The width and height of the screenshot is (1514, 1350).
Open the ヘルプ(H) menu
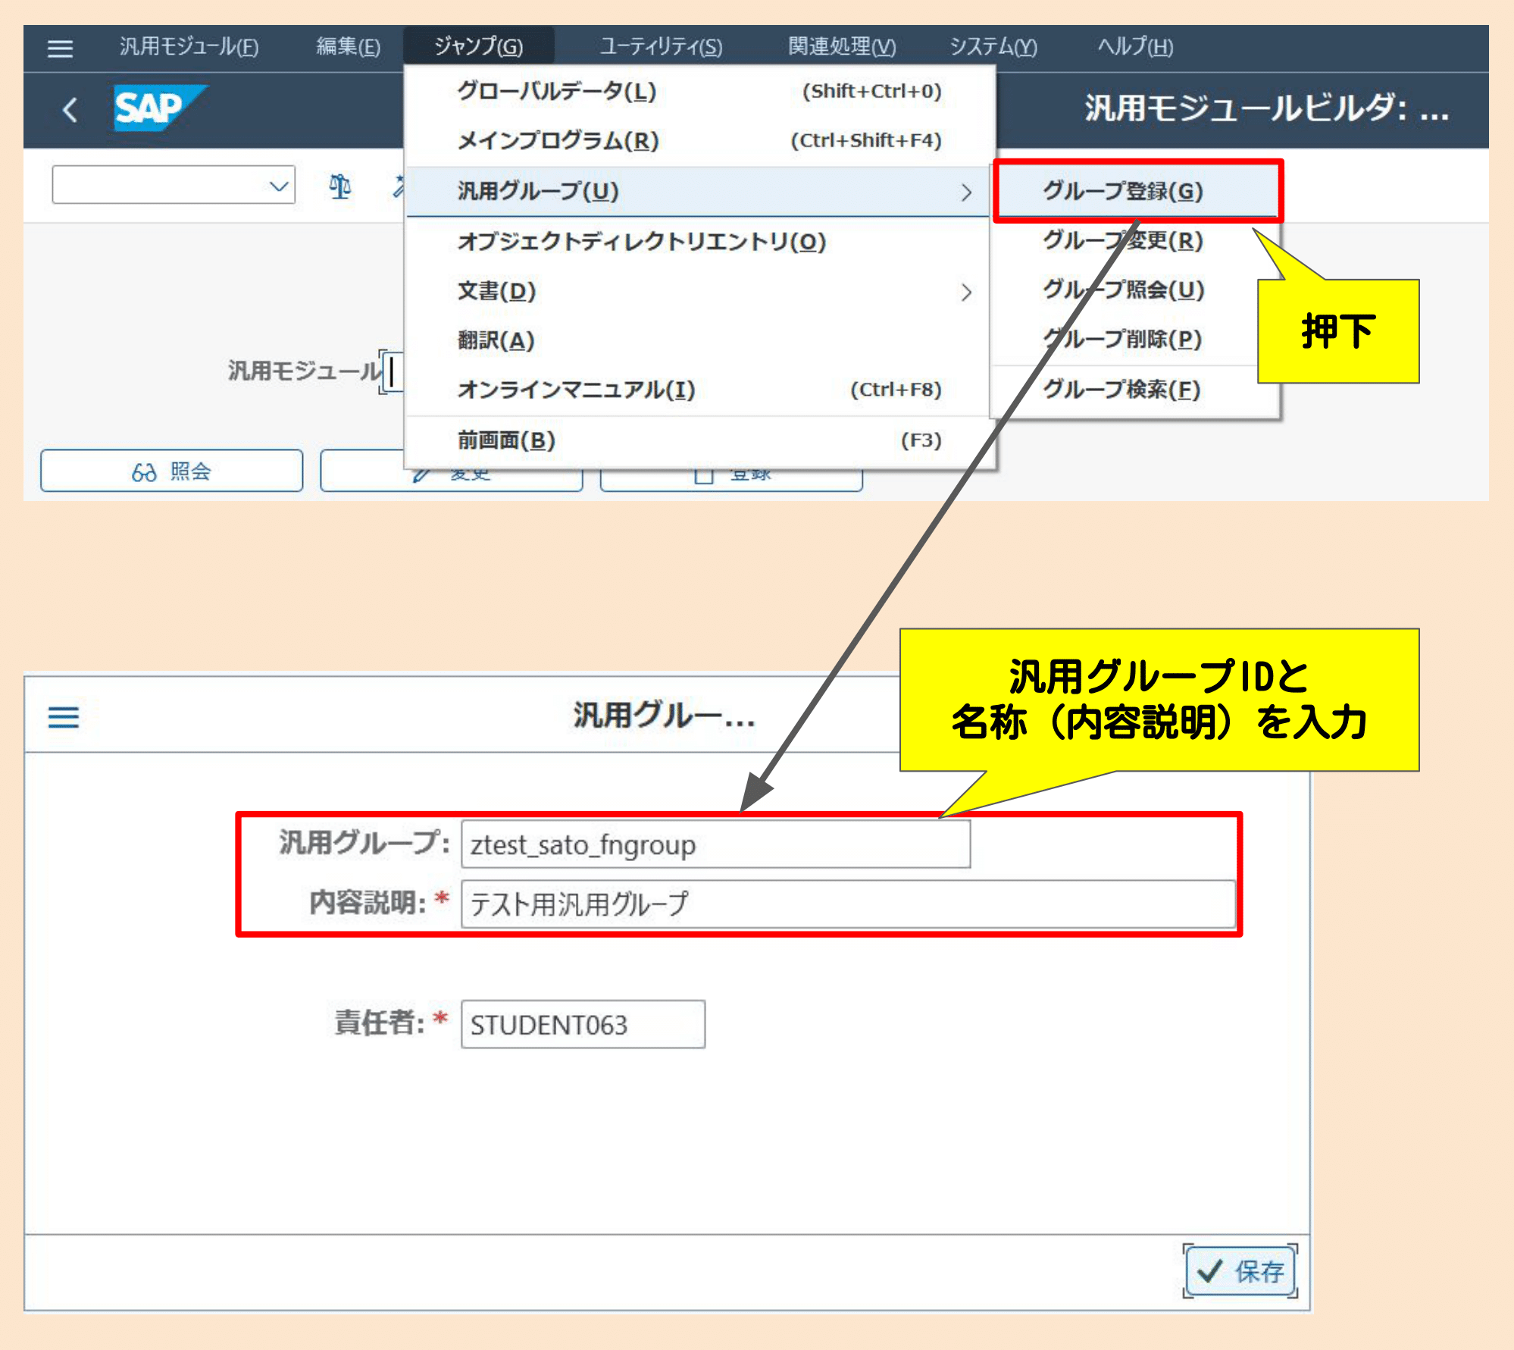[1134, 46]
